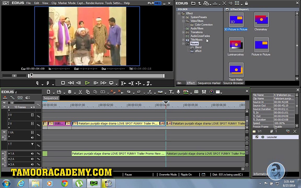Expand track 1 A audio waveform
This screenshot has height=188, width=301.
9,154
